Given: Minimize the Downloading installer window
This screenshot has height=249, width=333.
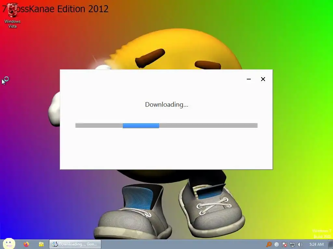Looking at the screenshot, I should (x=249, y=79).
